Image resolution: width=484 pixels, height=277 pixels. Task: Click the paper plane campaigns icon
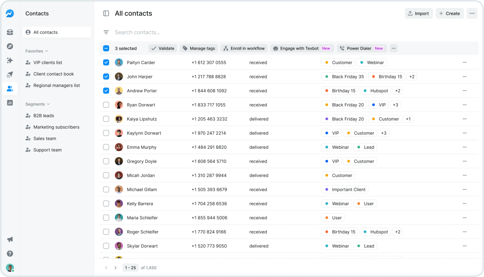[x=10, y=75]
